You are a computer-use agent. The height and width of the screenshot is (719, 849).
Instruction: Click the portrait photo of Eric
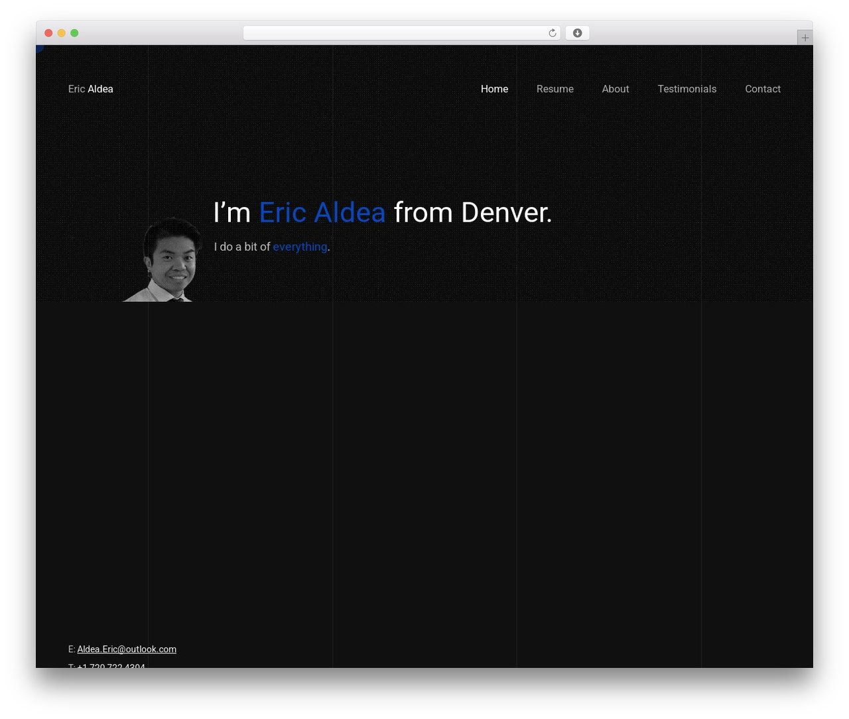[x=163, y=259]
